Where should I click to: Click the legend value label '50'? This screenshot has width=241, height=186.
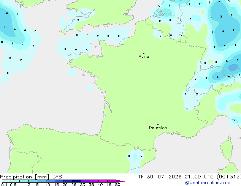[x=117, y=184]
